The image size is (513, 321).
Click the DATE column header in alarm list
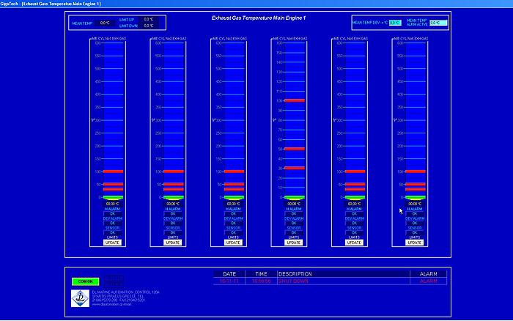pyautogui.click(x=229, y=273)
